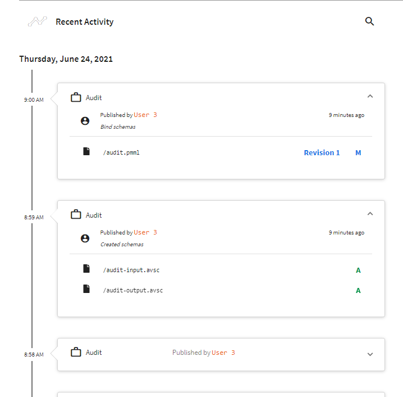Screen dimensions: 403x397
Task: Click the search magnifier icon
Action: click(x=369, y=21)
